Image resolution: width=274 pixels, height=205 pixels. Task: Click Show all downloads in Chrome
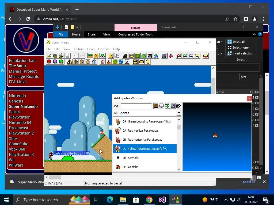249,182
